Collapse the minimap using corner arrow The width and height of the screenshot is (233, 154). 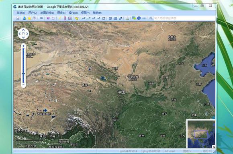tap(213, 146)
